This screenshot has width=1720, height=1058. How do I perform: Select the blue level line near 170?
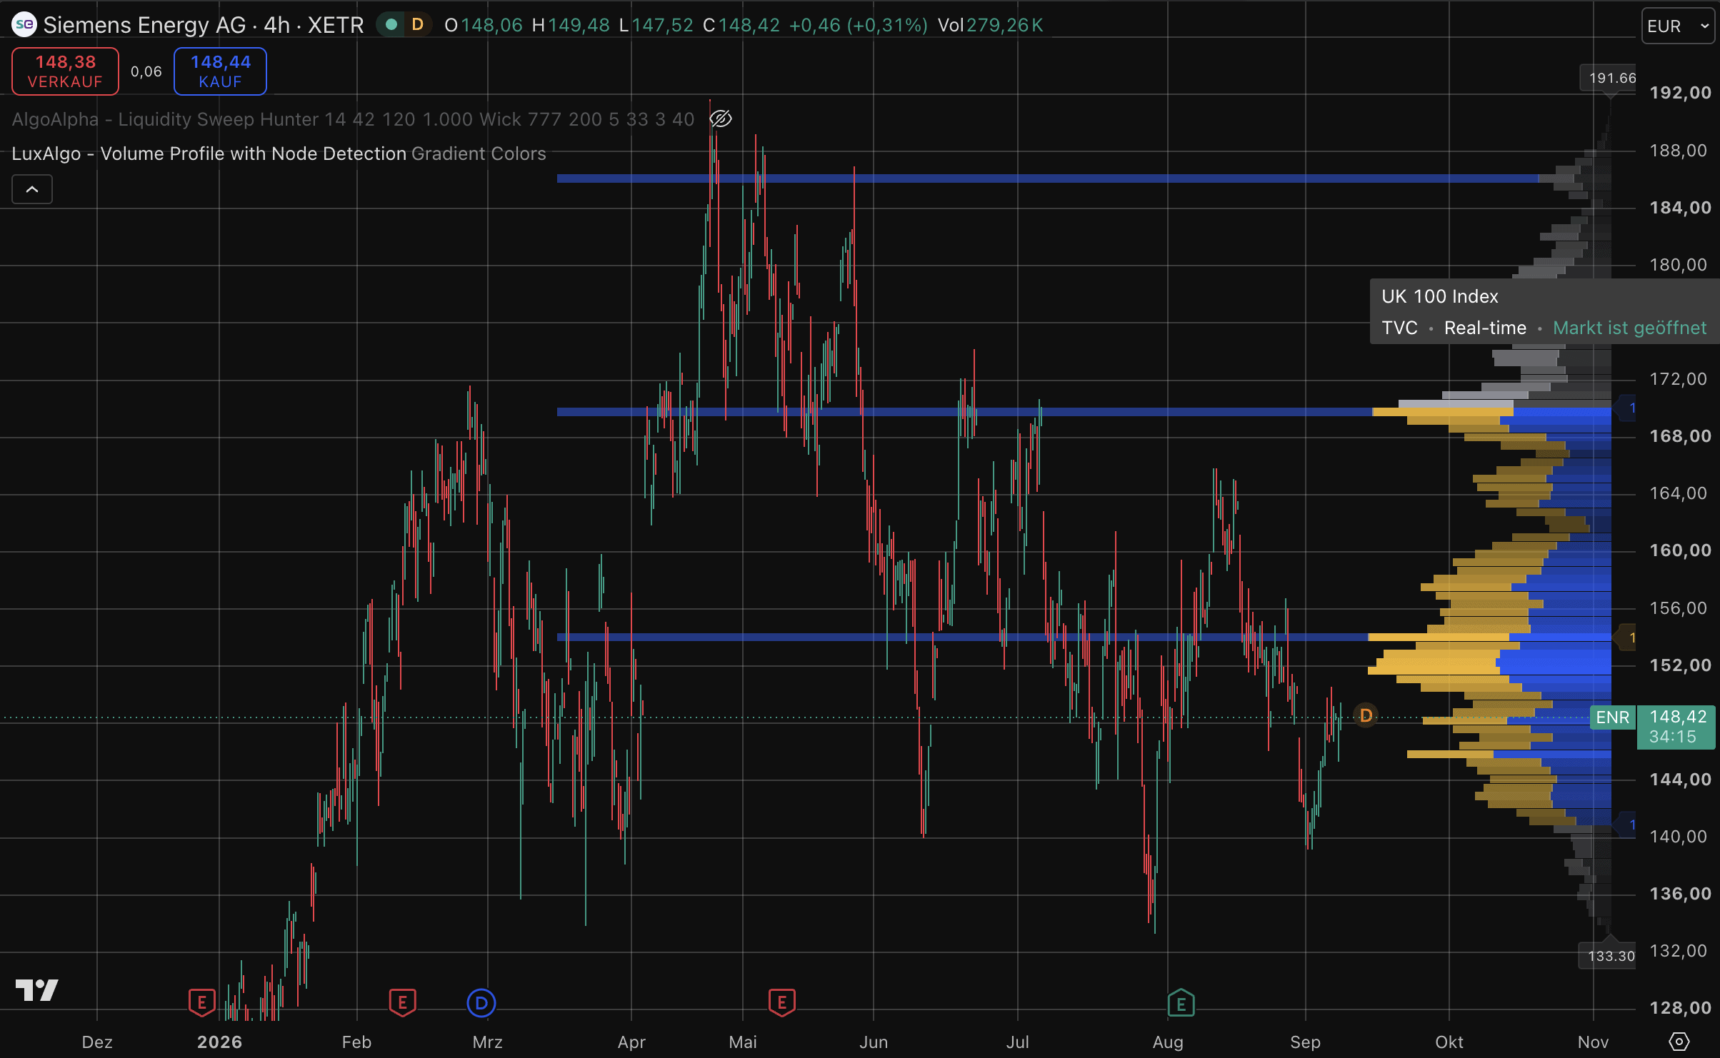coord(964,412)
